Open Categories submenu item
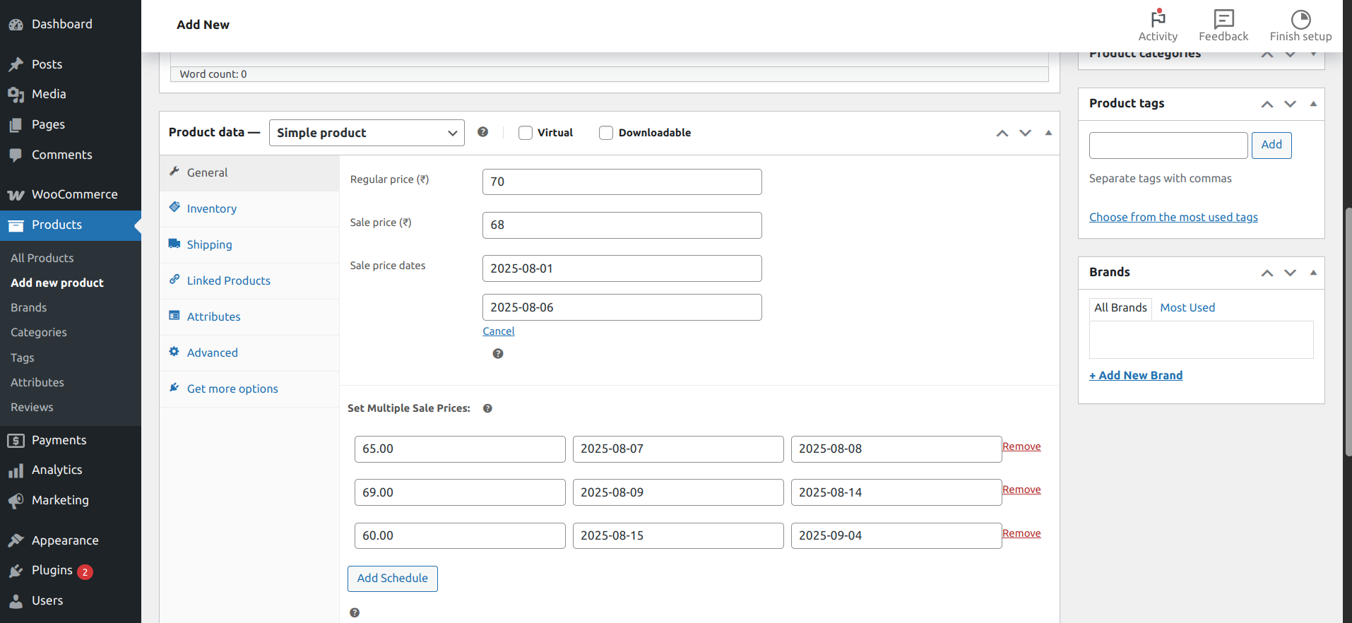Viewport: 1352px width, 623px height. pos(39,333)
